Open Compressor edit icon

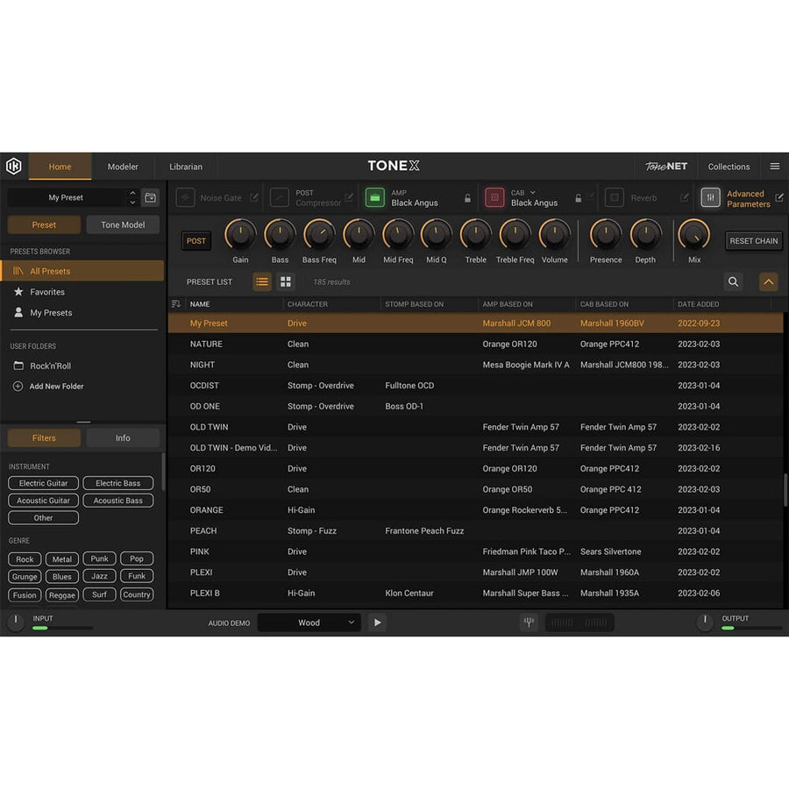pyautogui.click(x=349, y=197)
